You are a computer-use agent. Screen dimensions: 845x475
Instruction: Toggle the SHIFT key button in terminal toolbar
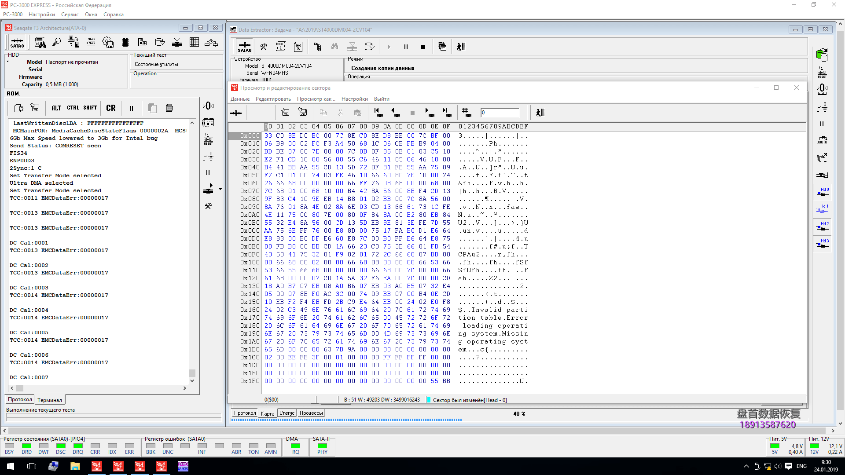(90, 108)
